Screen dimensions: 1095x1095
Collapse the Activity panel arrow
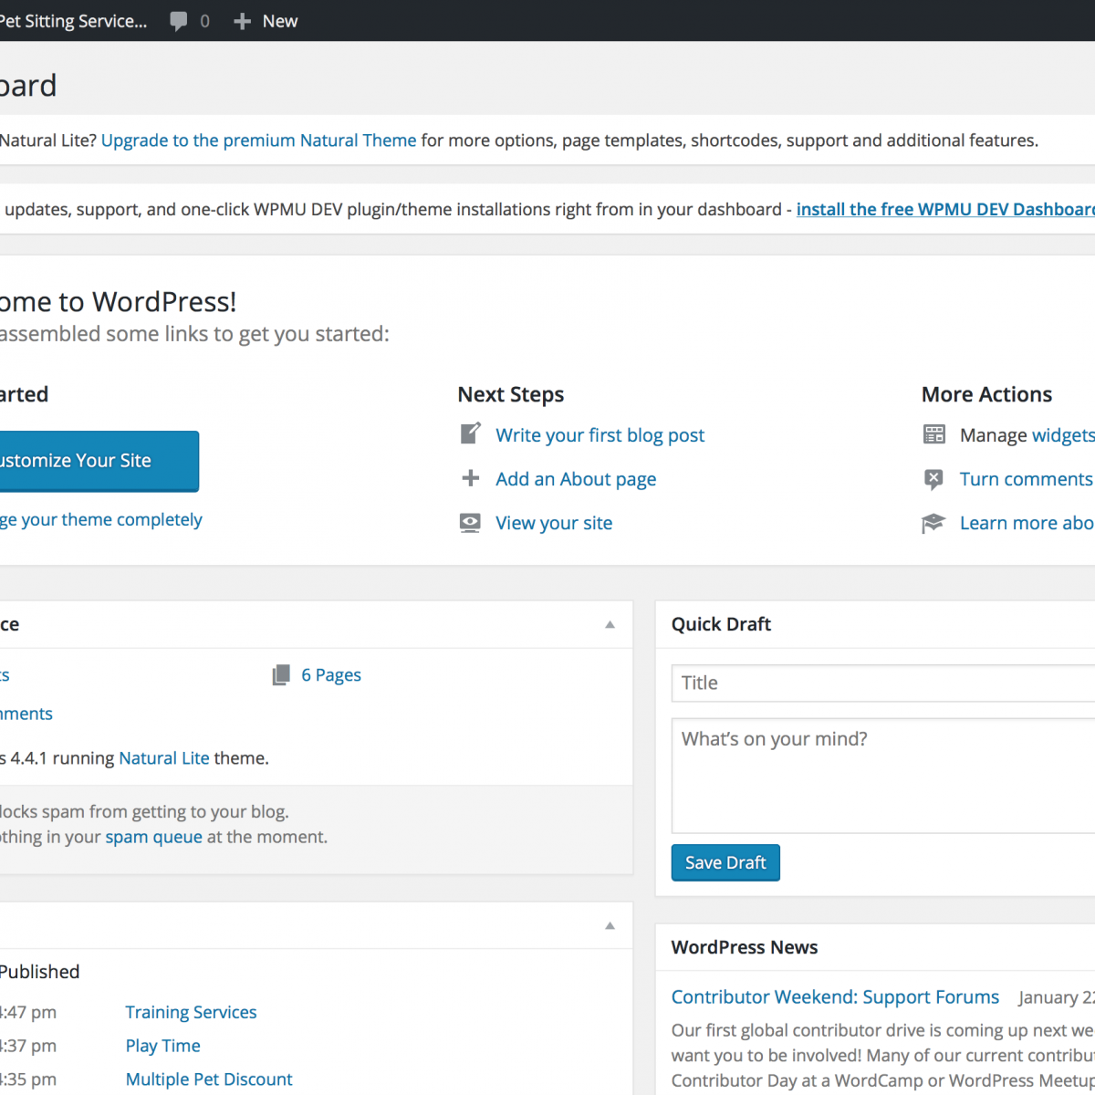(610, 926)
